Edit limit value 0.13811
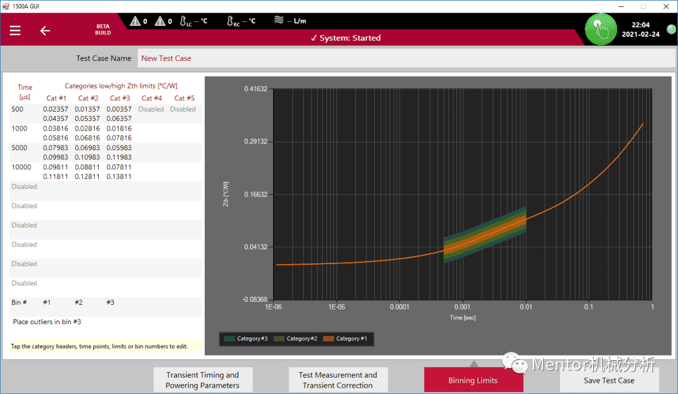Image resolution: width=678 pixels, height=394 pixels. tap(119, 176)
